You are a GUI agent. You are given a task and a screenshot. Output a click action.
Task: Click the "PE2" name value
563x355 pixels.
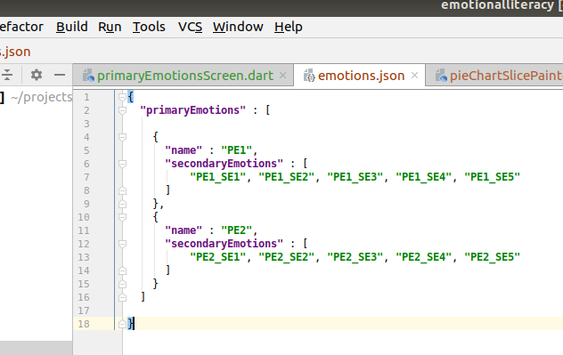click(x=237, y=230)
